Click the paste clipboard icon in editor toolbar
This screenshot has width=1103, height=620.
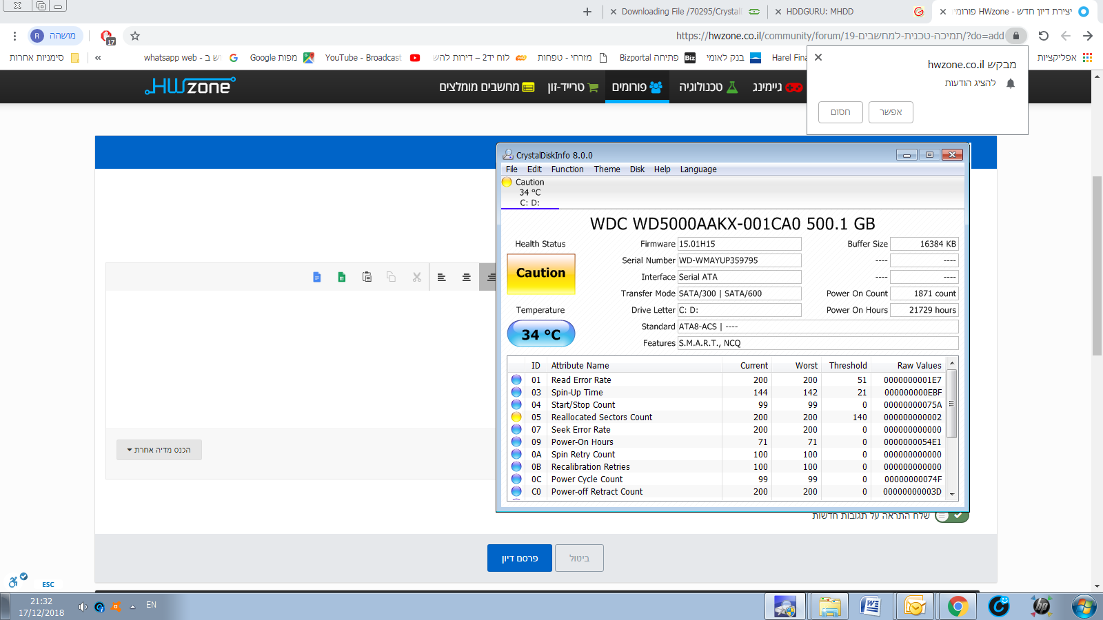point(367,277)
